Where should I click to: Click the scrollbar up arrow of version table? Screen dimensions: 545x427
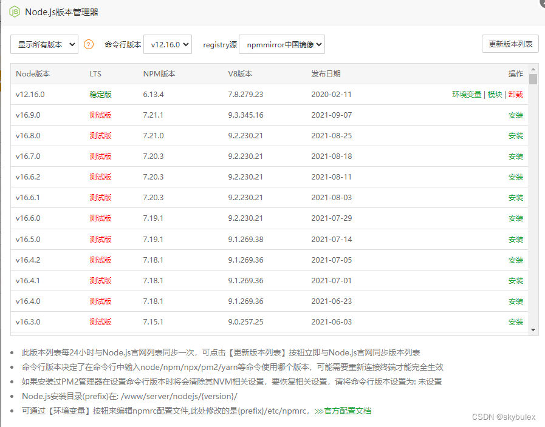tap(533, 69)
